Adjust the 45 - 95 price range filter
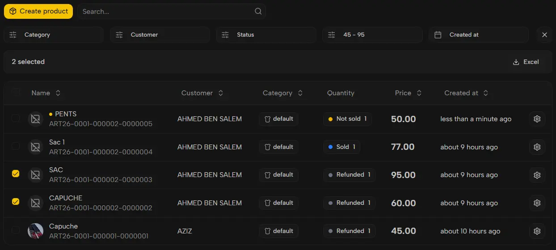Image resolution: width=556 pixels, height=250 pixels. (x=372, y=35)
